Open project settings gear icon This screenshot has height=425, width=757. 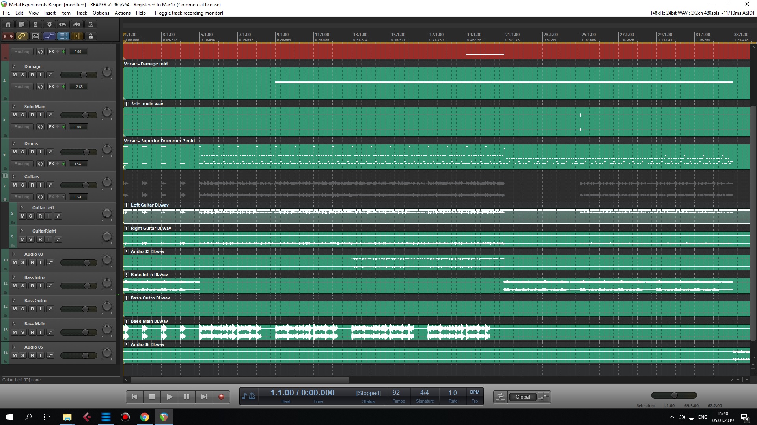coord(49,24)
